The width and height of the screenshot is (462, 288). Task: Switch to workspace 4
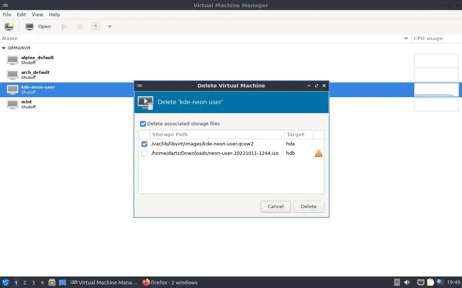(42, 283)
